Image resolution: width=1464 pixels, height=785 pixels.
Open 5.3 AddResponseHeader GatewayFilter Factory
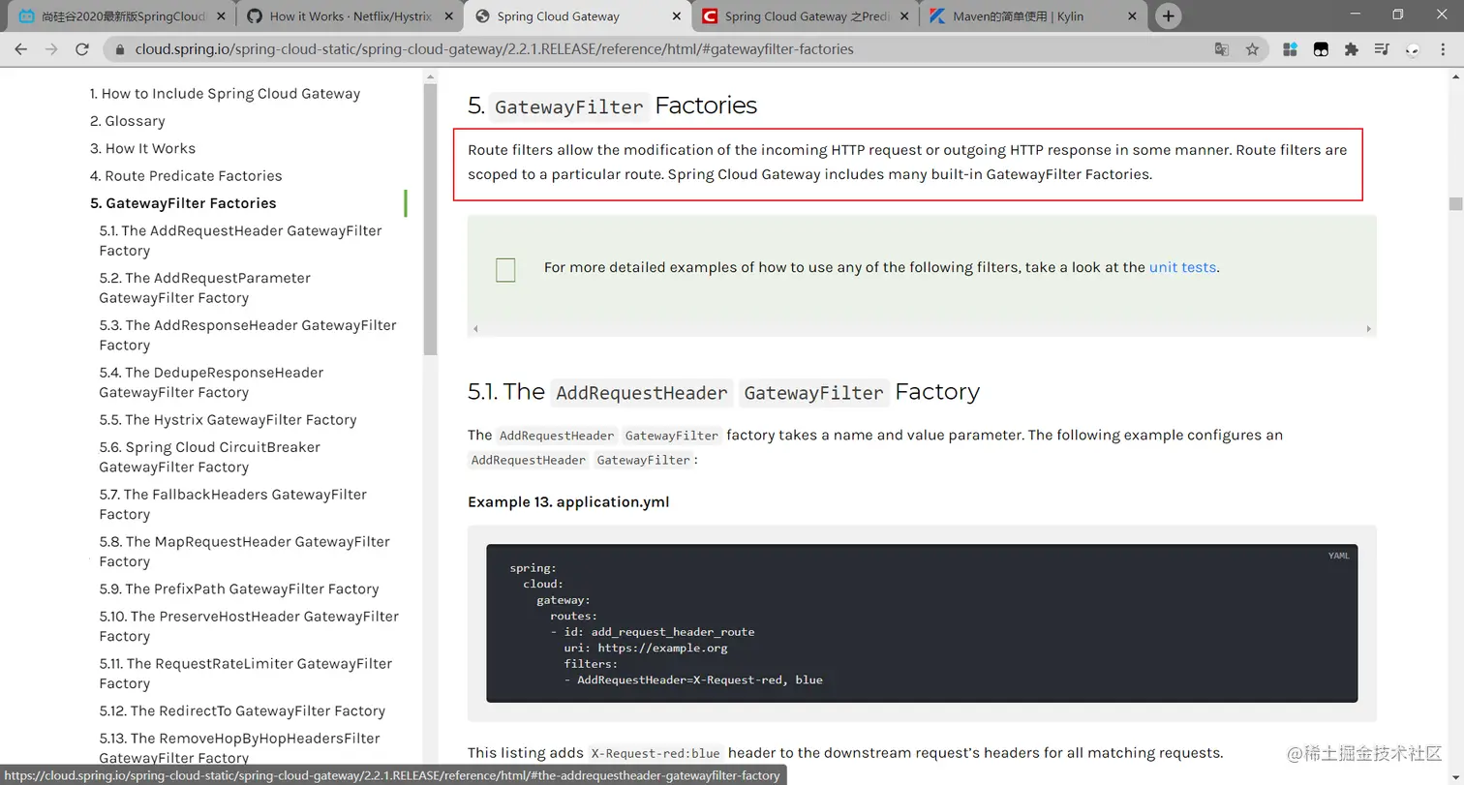click(248, 335)
